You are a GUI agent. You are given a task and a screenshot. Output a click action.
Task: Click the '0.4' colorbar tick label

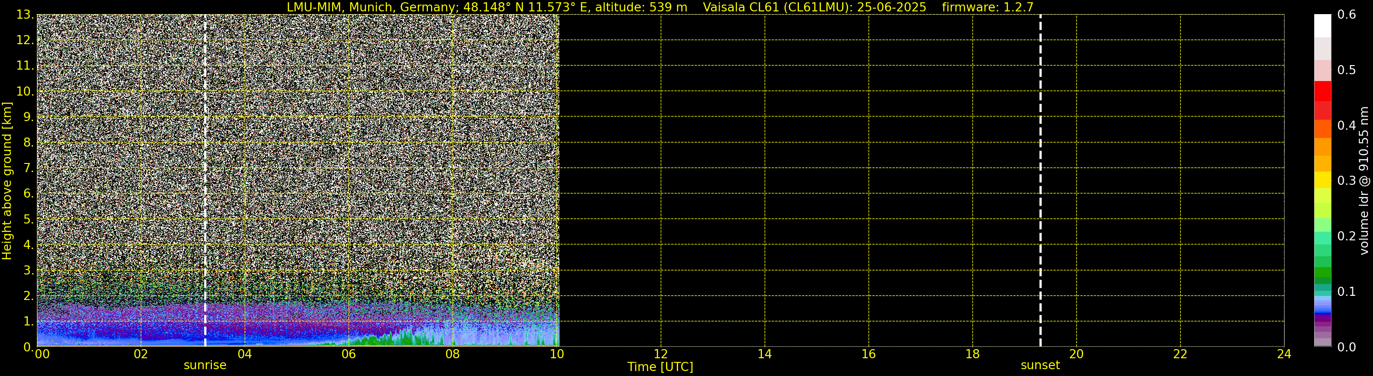1347,125
